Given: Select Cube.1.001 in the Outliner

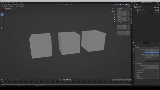Looking at the screenshot, I should pos(140,10).
